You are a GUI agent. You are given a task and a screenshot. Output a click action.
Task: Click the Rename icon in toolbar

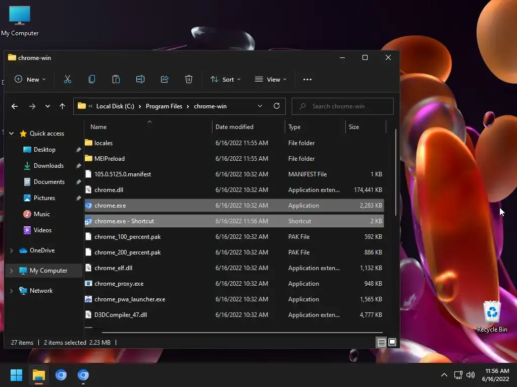pyautogui.click(x=140, y=79)
